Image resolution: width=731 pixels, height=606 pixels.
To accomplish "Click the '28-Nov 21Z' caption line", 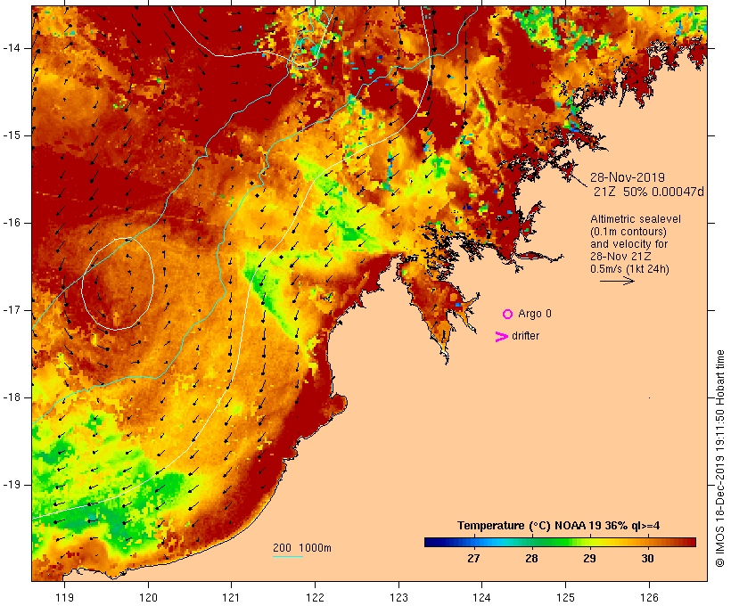I will point(620,257).
